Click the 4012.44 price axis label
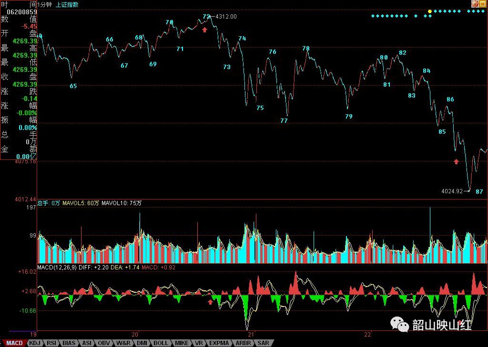 25,199
